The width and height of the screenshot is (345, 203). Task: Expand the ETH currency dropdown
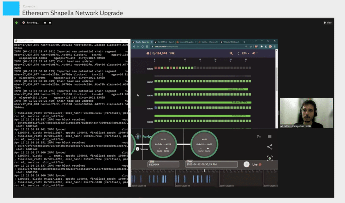coord(246,53)
